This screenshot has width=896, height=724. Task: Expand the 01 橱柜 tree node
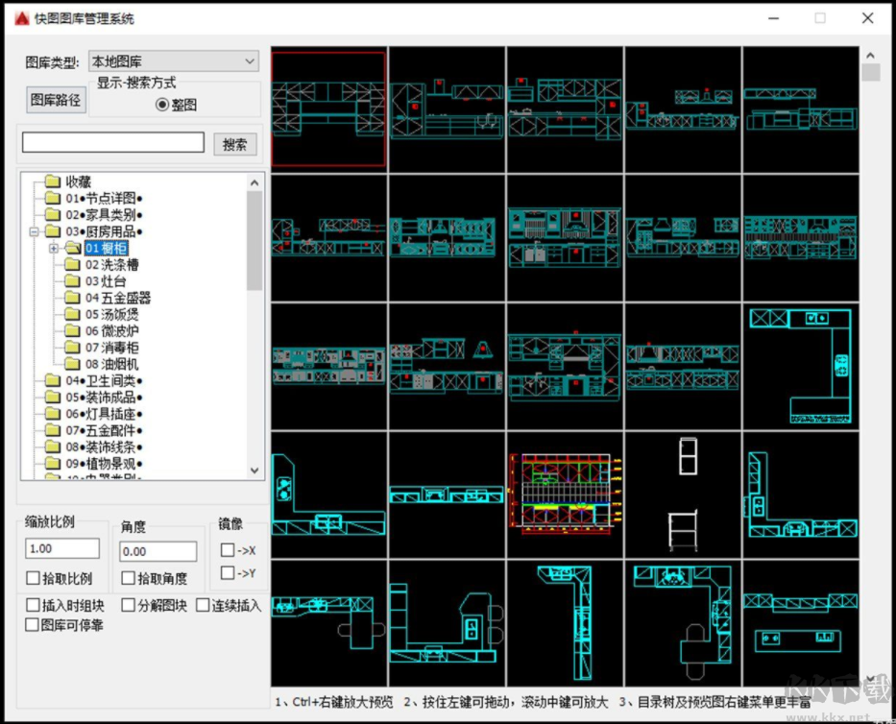53,249
